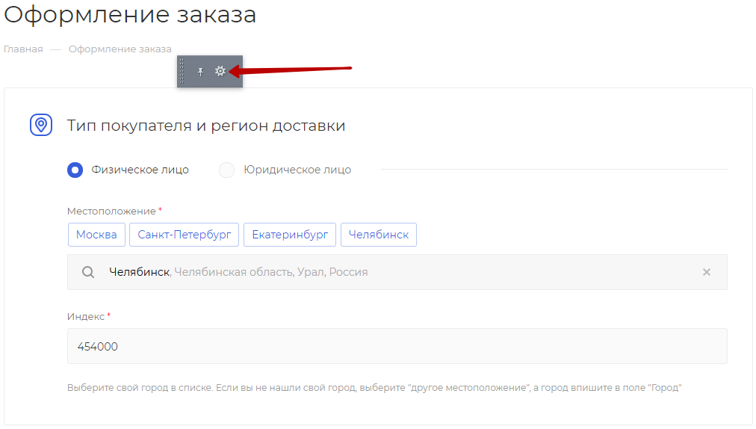Choose Челябинск quick city button

coord(379,235)
